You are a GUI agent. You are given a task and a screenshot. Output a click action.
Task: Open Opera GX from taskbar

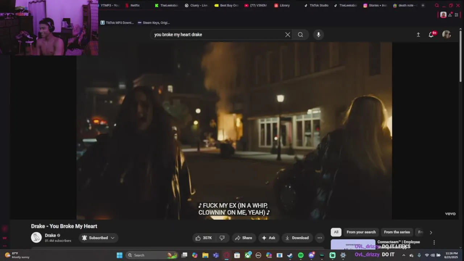pyautogui.click(x=227, y=255)
